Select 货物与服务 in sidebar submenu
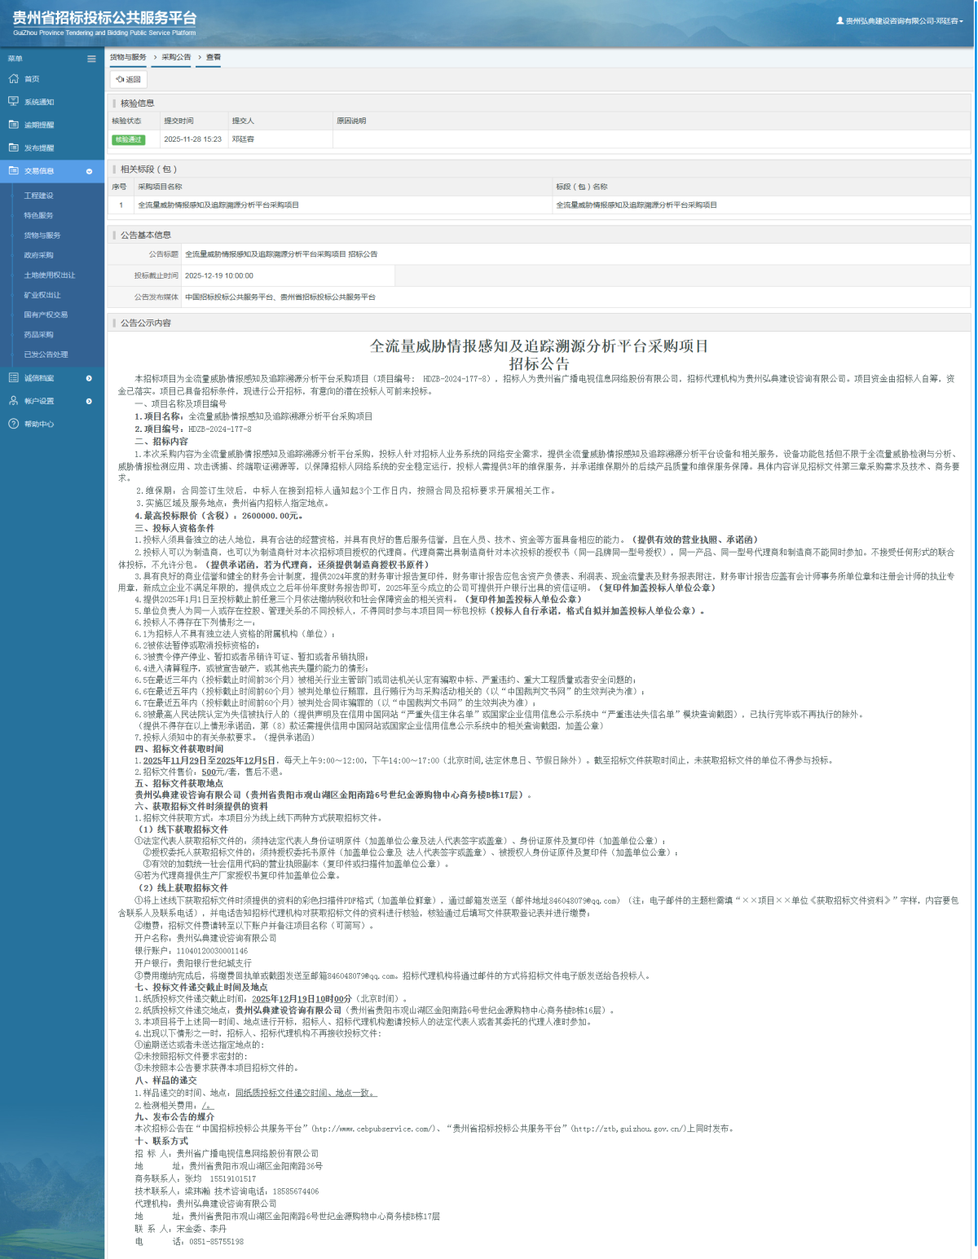The width and height of the screenshot is (978, 1259). pos(42,236)
